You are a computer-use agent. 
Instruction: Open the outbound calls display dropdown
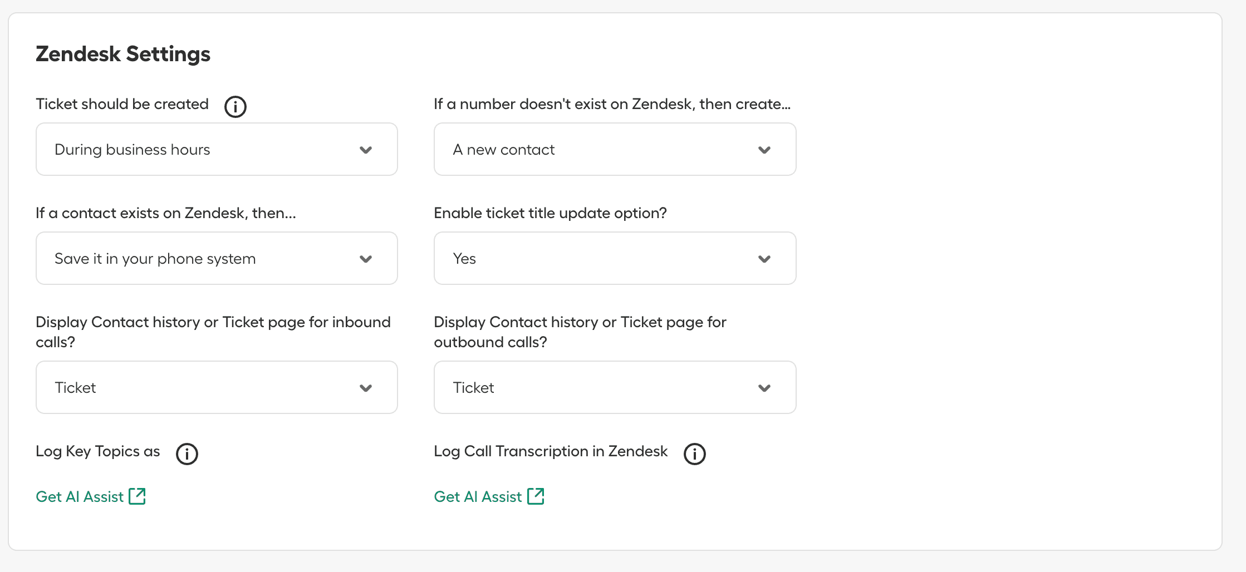coord(615,387)
